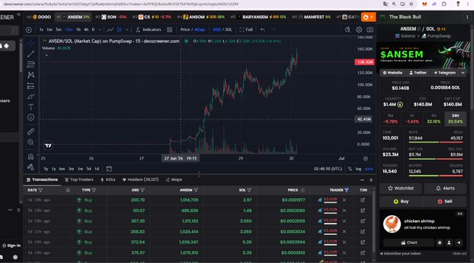Select the forecasting position tool
The width and height of the screenshot is (474, 263).
click(x=31, y=86)
